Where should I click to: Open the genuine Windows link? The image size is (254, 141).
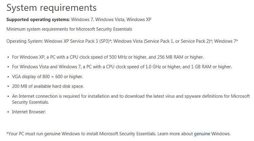click(x=202, y=134)
